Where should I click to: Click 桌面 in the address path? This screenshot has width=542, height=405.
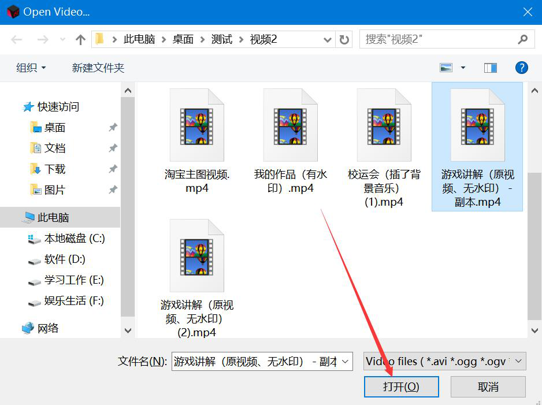point(183,39)
